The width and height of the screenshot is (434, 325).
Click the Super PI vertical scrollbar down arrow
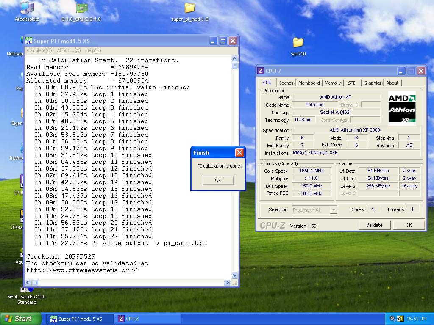tap(235, 275)
